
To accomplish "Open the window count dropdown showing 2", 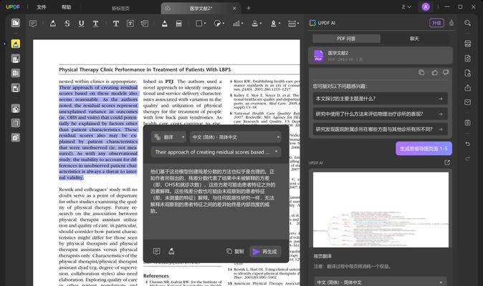I will click(x=406, y=6).
